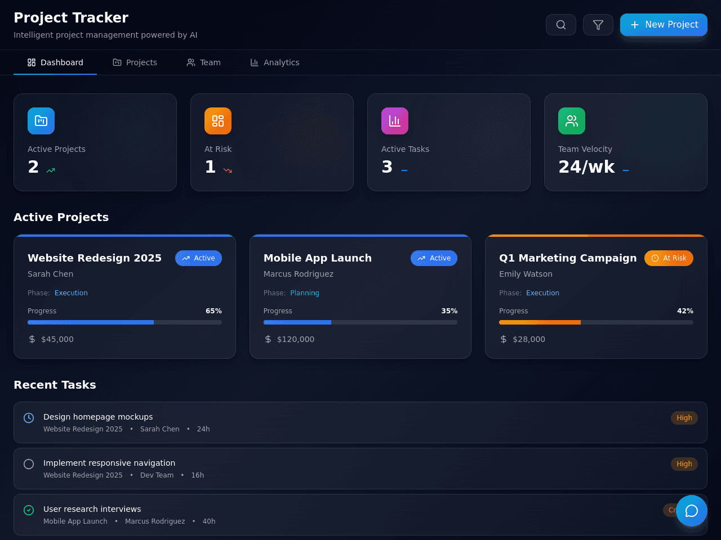721x540 pixels.
Task: Click the High badge on Implement responsive navigation
Action: click(684, 464)
